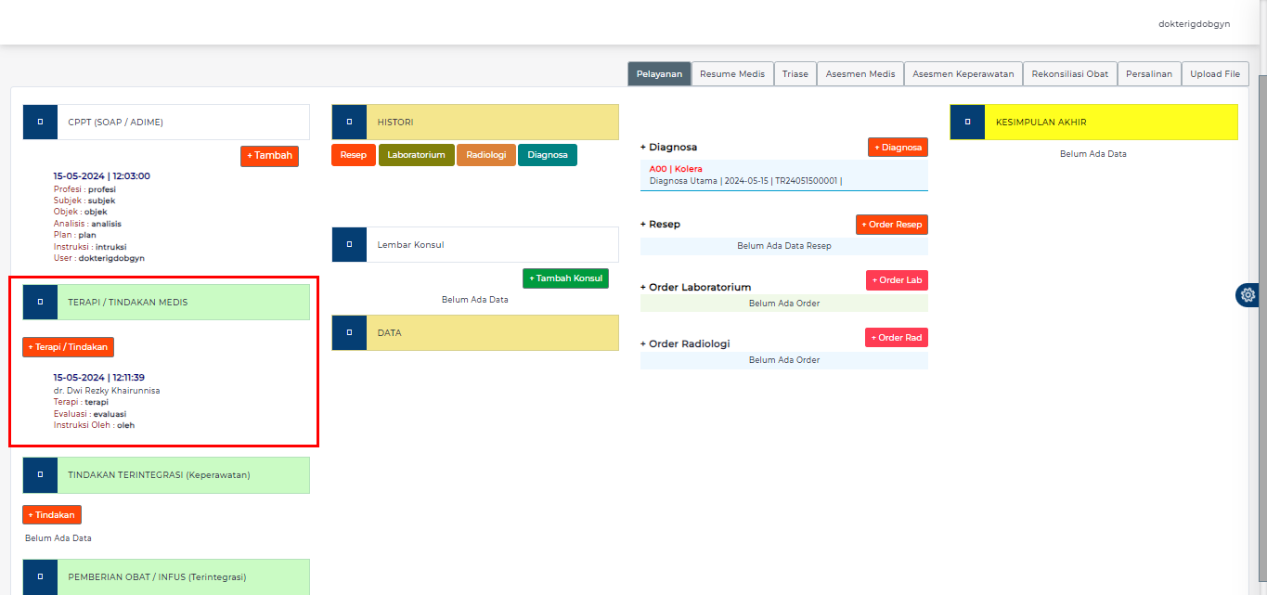The width and height of the screenshot is (1267, 595).
Task: Switch to the Persalinan tab
Action: coord(1149,73)
